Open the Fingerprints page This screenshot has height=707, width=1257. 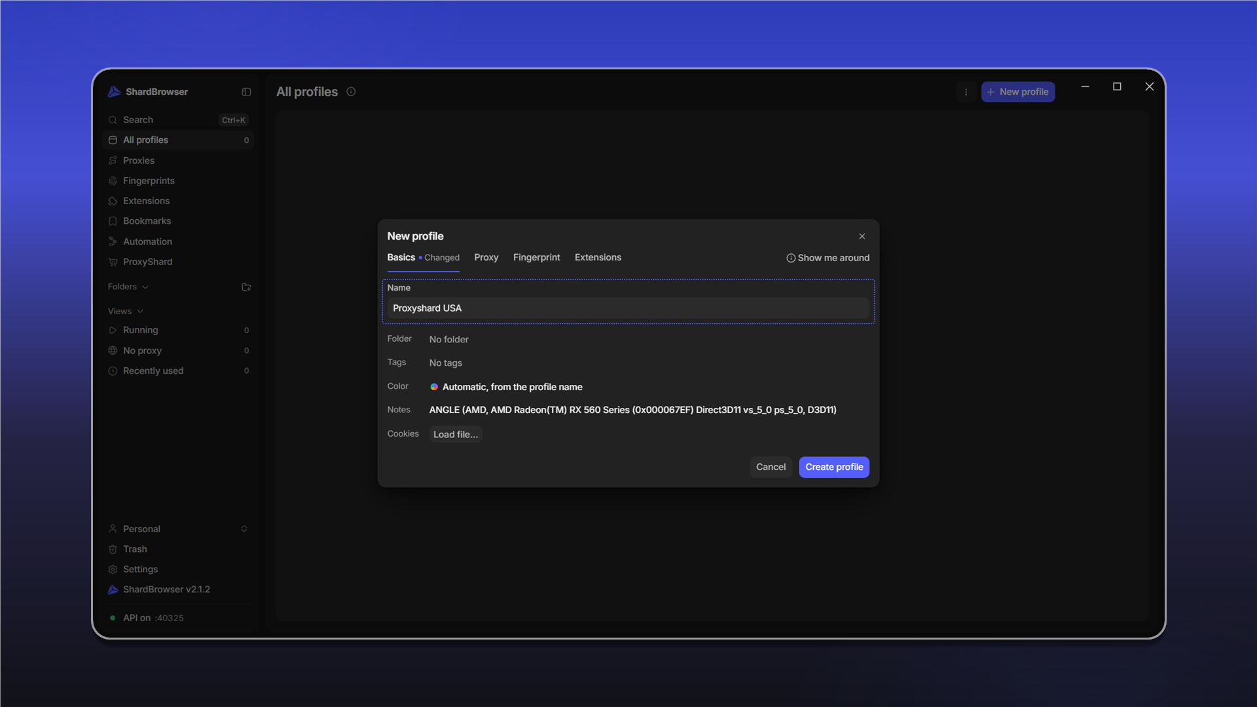(x=178, y=181)
